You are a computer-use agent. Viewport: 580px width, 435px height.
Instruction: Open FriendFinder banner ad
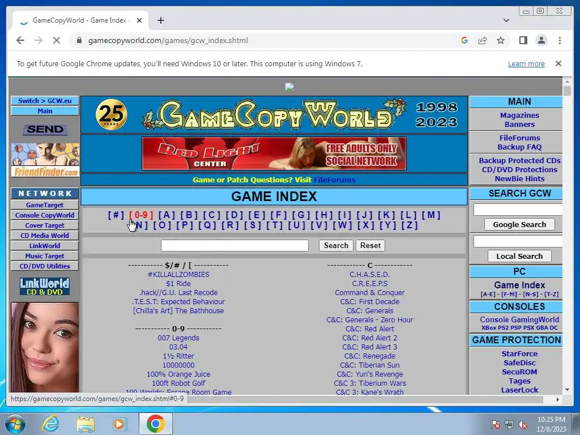tap(45, 160)
